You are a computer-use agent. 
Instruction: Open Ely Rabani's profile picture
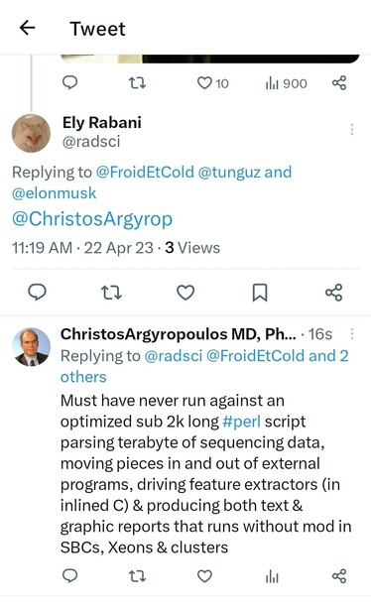click(x=31, y=133)
